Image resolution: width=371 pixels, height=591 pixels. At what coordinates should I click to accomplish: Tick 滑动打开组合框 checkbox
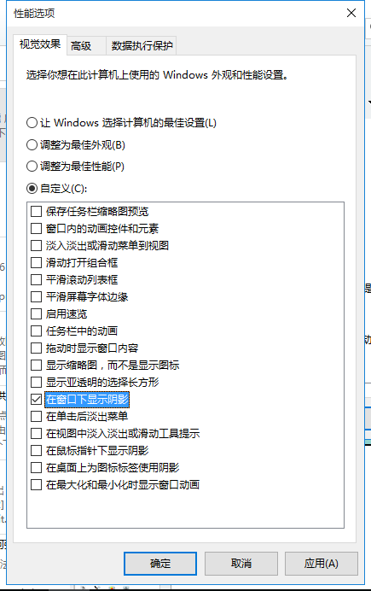[x=36, y=262]
